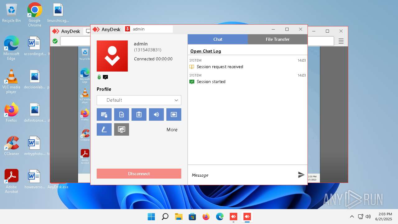Toggle file transfer permission button

pyautogui.click(x=122, y=114)
